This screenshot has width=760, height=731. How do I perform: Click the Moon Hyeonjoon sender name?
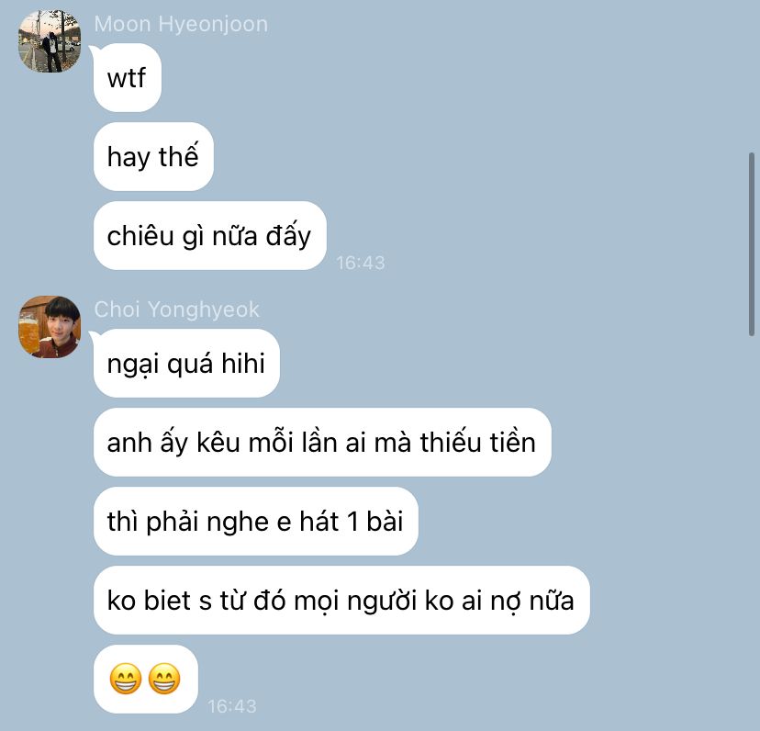pyautogui.click(x=181, y=24)
